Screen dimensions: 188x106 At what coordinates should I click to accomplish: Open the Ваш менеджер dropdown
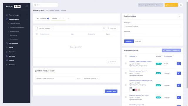(x=151, y=5)
